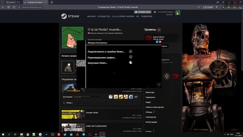
Task: Open the МАГАЗИН menu in Steam header
Action: click(91, 16)
